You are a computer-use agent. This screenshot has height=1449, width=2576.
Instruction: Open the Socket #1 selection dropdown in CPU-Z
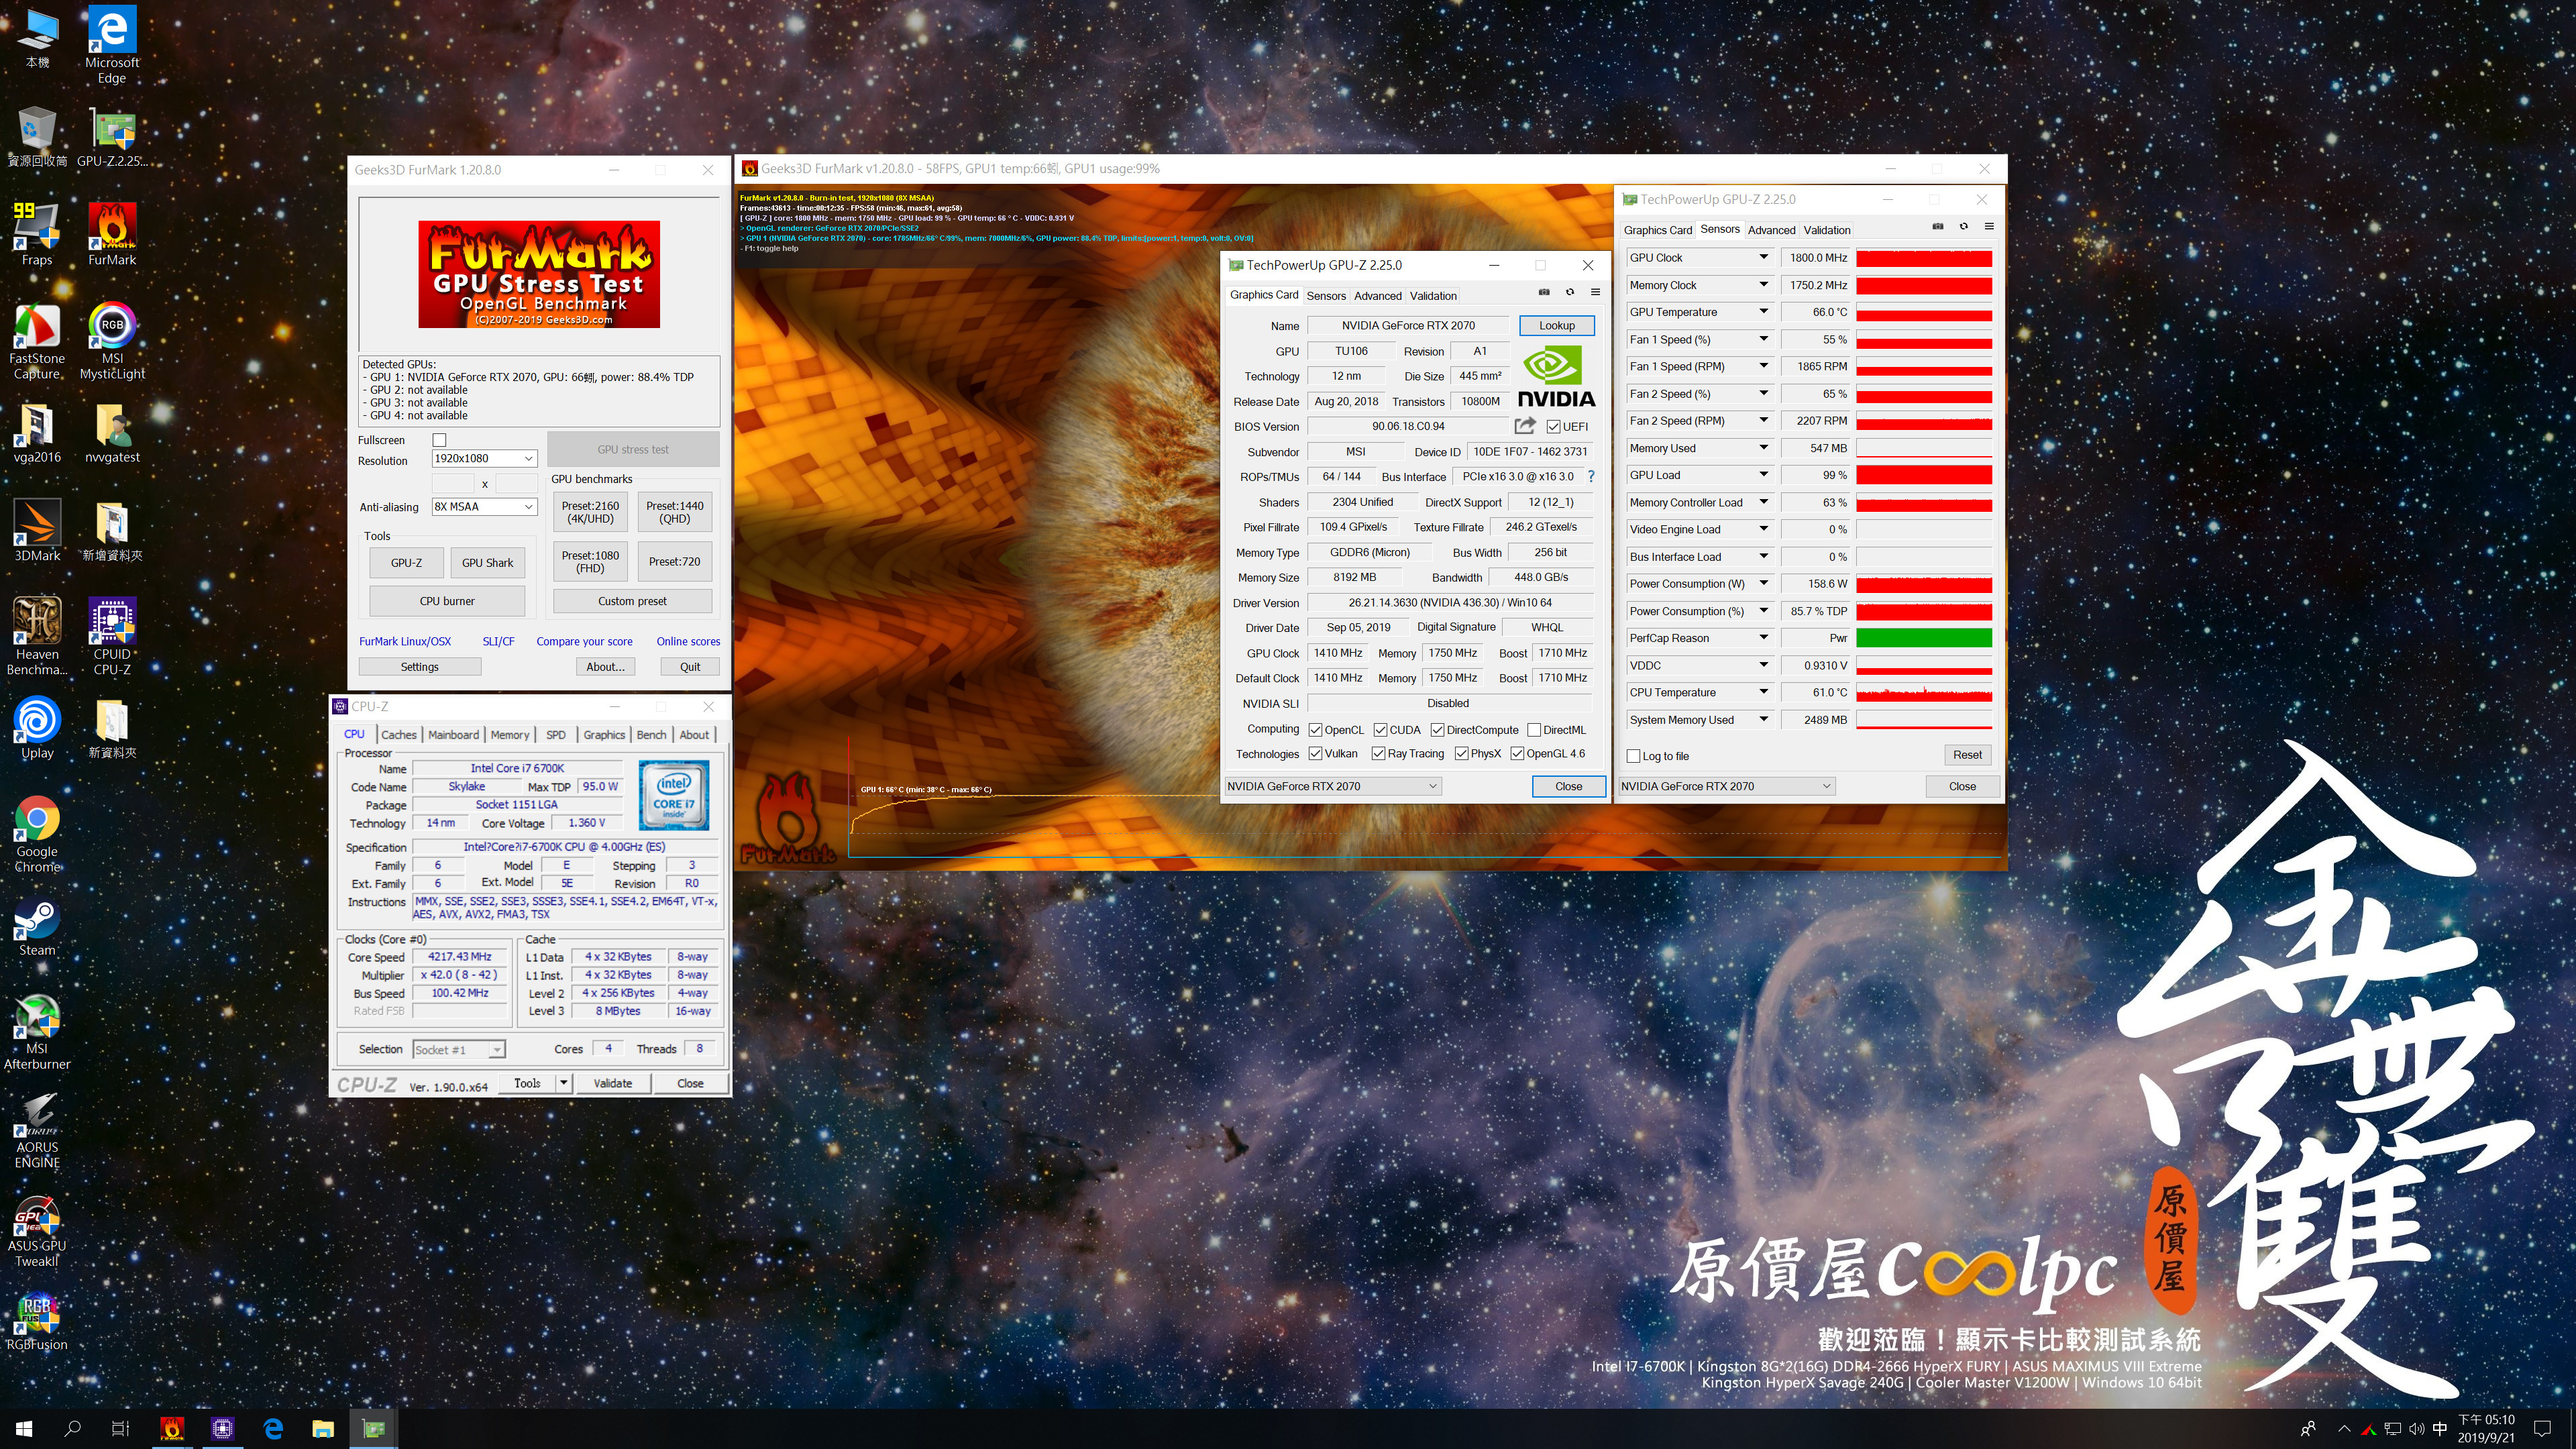459,1049
